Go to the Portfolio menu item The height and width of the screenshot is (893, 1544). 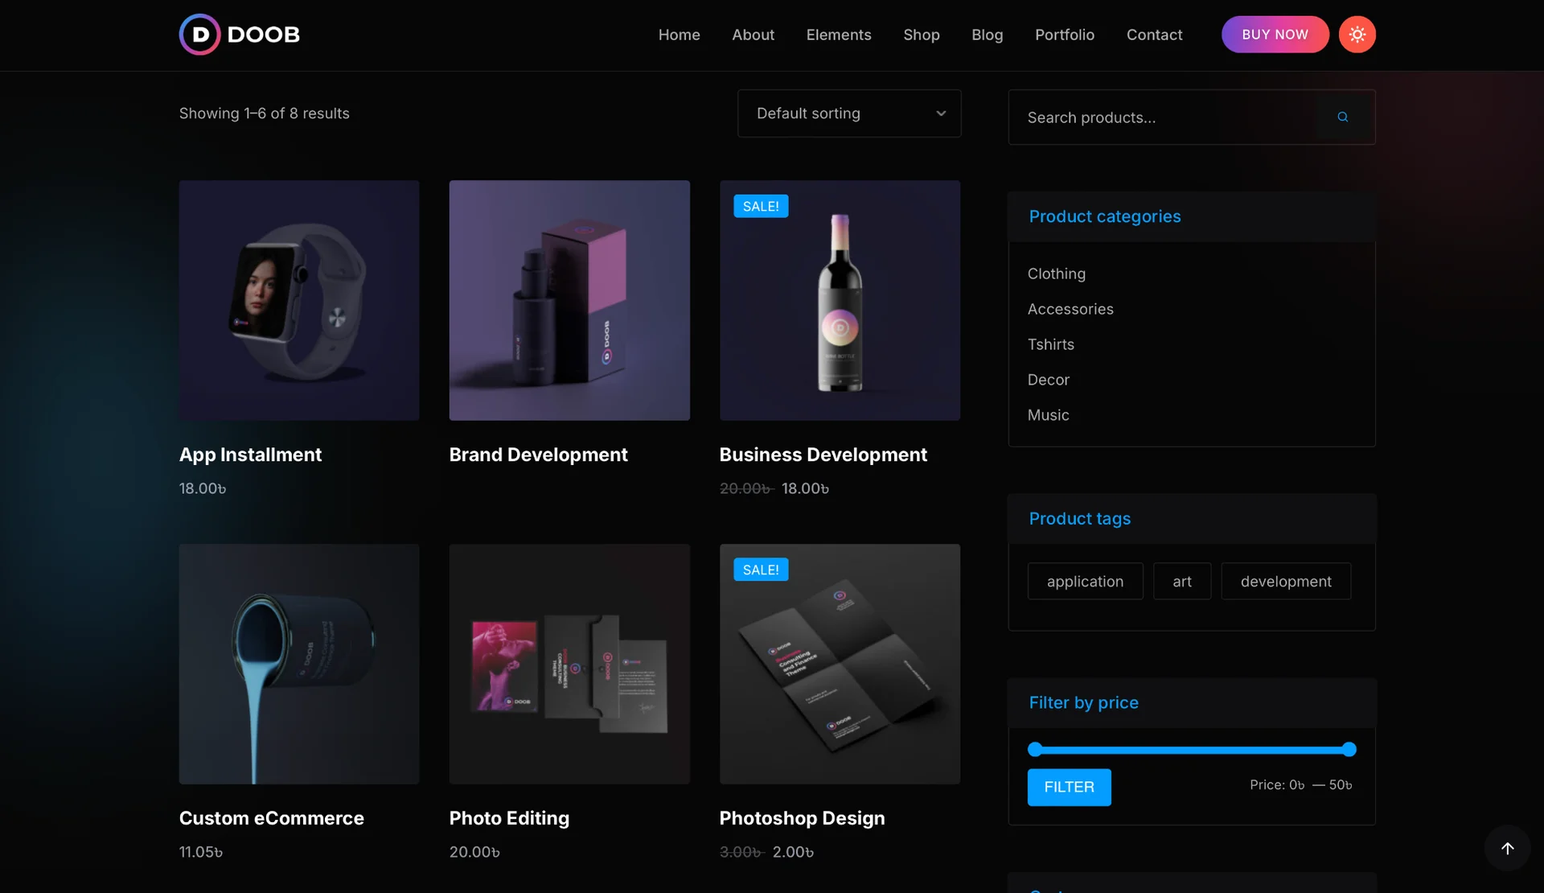click(x=1064, y=35)
